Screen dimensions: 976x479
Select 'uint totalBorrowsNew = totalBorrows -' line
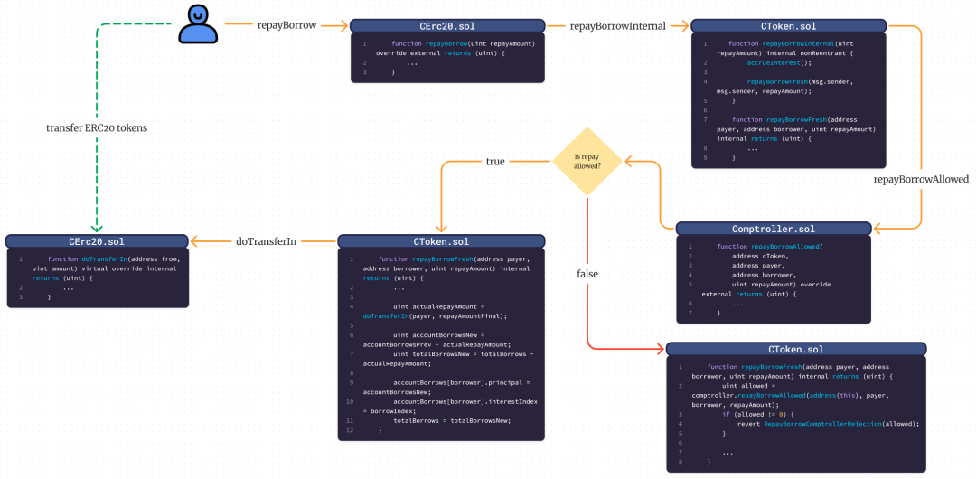click(463, 353)
